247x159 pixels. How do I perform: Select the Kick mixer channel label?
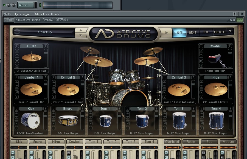[x=19, y=142]
